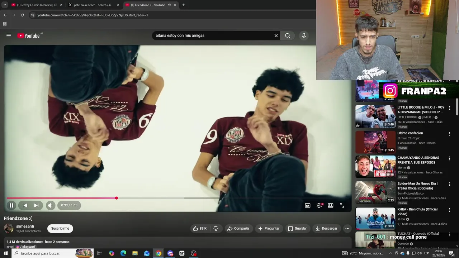The height and width of the screenshot is (258, 459).
Task: Subscribe with Suscribirme button
Action: (x=60, y=228)
